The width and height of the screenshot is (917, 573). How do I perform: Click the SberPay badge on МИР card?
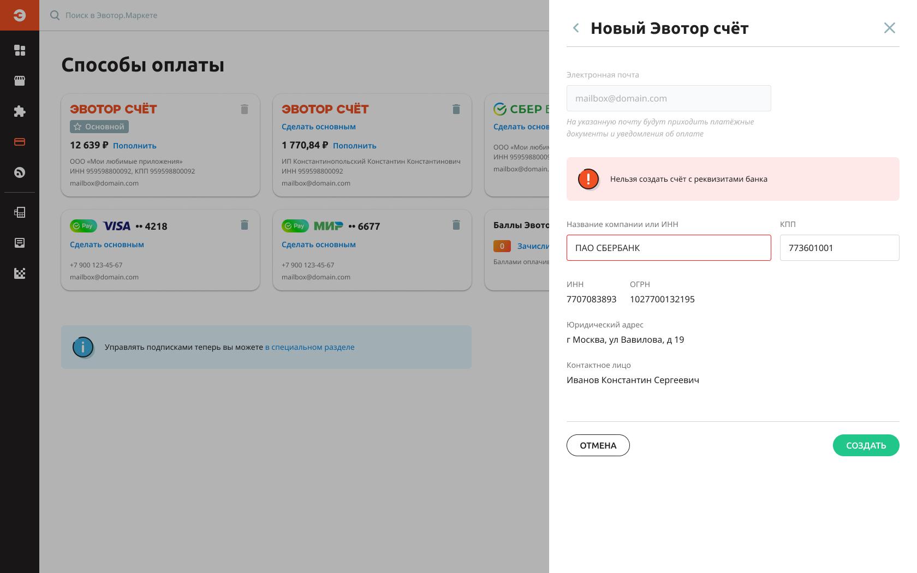click(x=295, y=226)
